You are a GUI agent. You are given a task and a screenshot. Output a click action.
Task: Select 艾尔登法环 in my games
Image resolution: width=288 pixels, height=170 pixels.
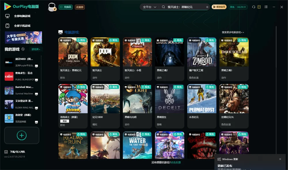[x=21, y=104]
